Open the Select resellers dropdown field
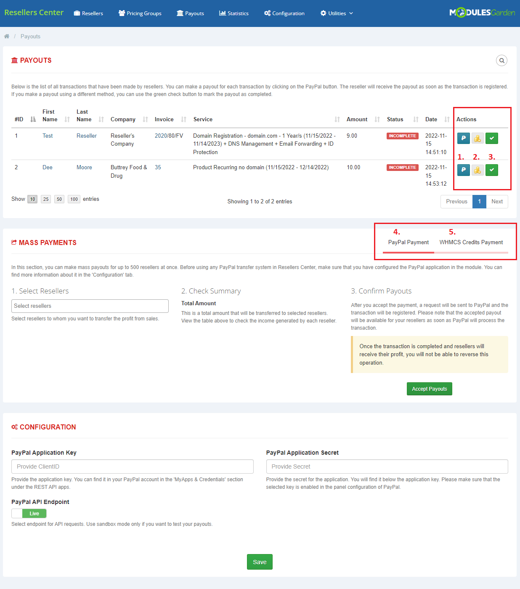The image size is (520, 589). coord(90,306)
